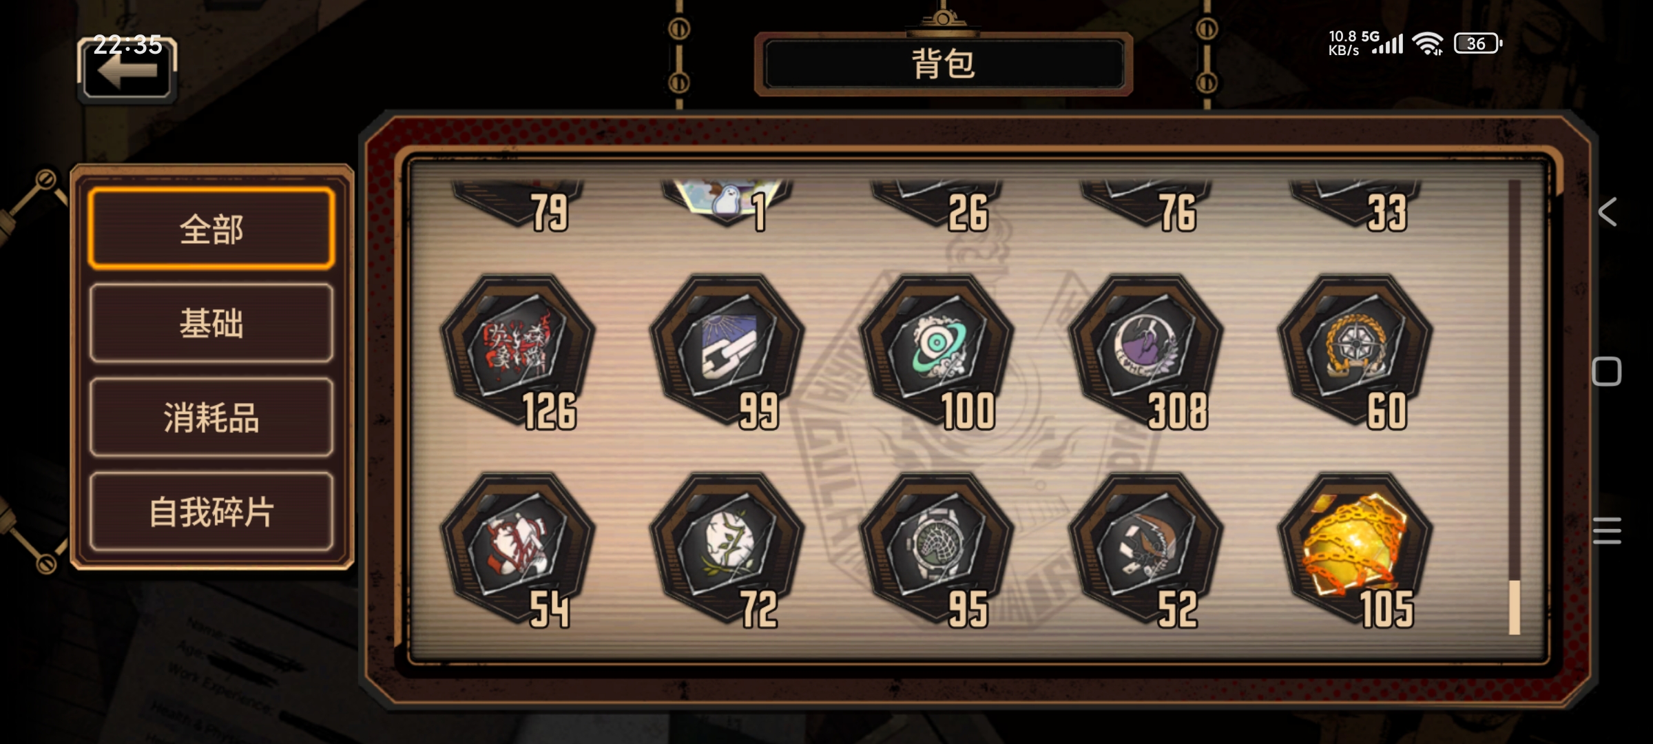Show the 自我碎片 category
This screenshot has height=744, width=1653.
[x=211, y=512]
